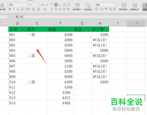Viewport: 147px width, 115px height.
Task: Click the Merge and Center (合并居中) icon
Action: point(77,5)
